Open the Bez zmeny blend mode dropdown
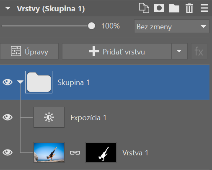Screen dimensions: 212x170 pos(172,26)
